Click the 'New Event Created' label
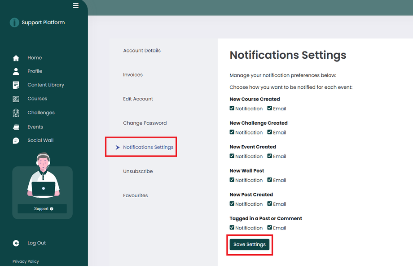Image resolution: width=413 pixels, height=269 pixels. tap(253, 147)
